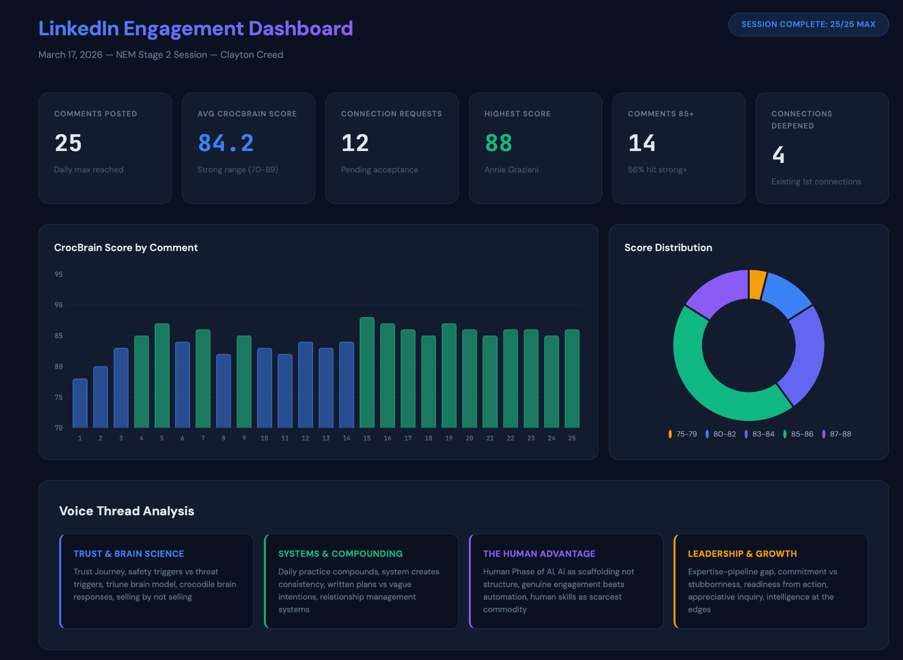903x660 pixels.
Task: Select the Avg CrocBrain Score card
Action: [x=248, y=148]
